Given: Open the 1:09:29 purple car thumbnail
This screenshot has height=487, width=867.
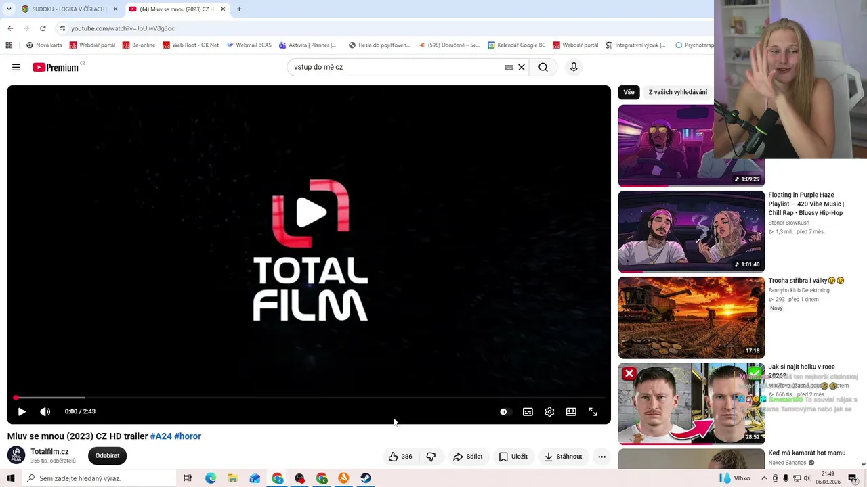Looking at the screenshot, I should tap(691, 145).
